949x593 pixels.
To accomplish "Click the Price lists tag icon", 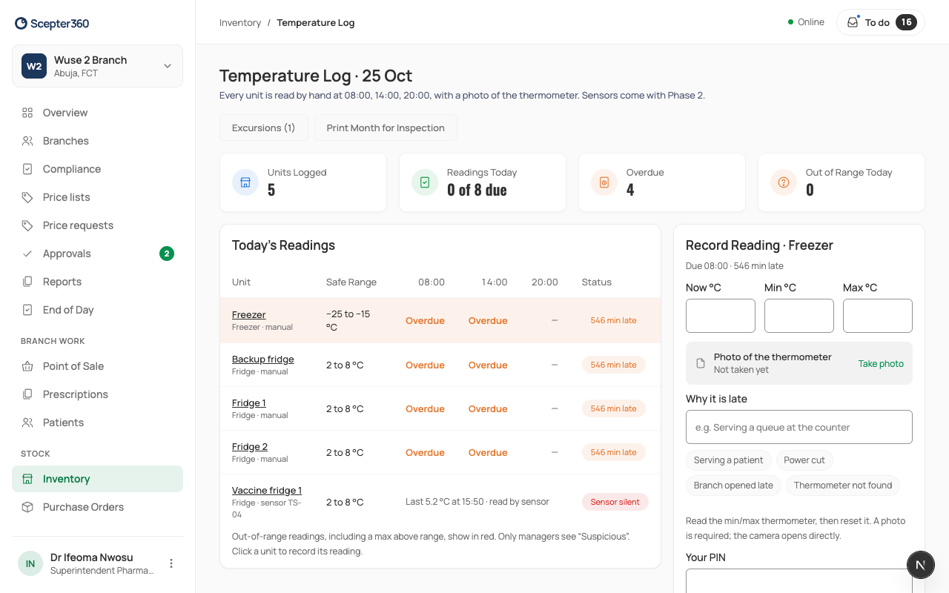I will (x=27, y=197).
